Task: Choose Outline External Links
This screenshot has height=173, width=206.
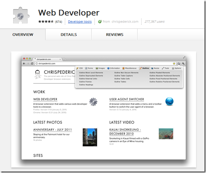Action: pyautogui.click(x=88, y=78)
